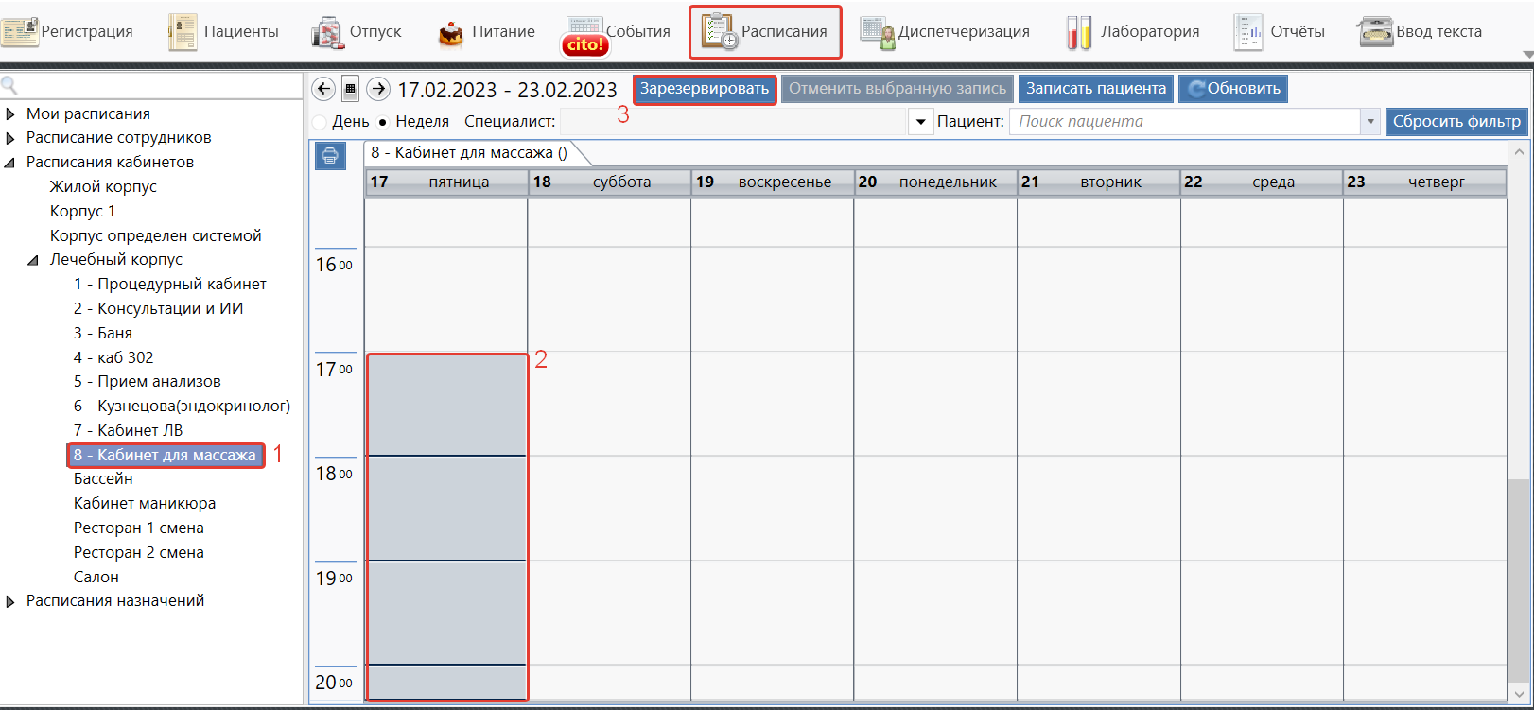Viewport: 1534px width, 710px height.
Task: Open the Питание cake icon
Action: coord(451,34)
